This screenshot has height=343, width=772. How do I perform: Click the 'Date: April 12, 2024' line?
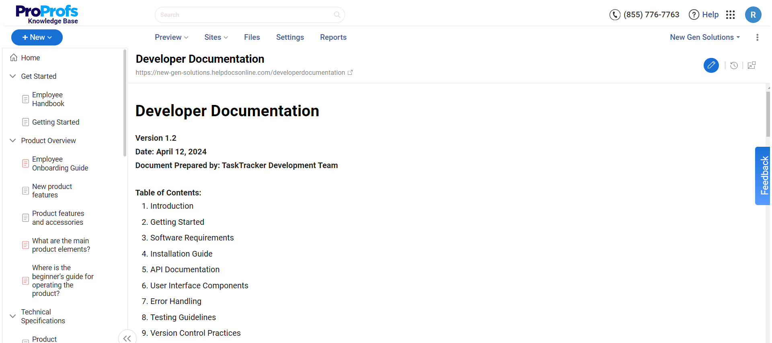(x=171, y=152)
